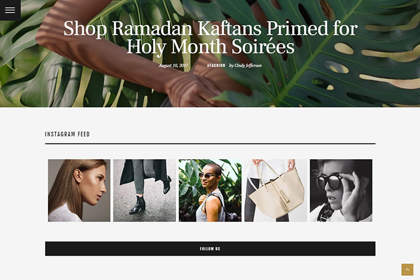Click the word Shop in the headline
Screen dimensions: 420x280
[85, 29]
